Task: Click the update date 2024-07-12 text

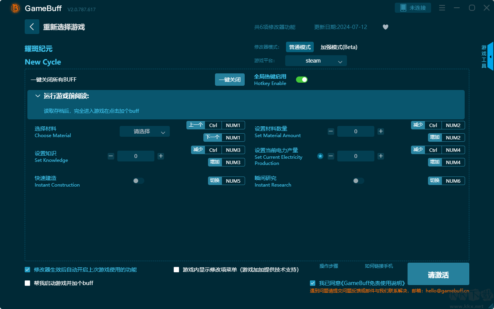Action: tap(341, 27)
